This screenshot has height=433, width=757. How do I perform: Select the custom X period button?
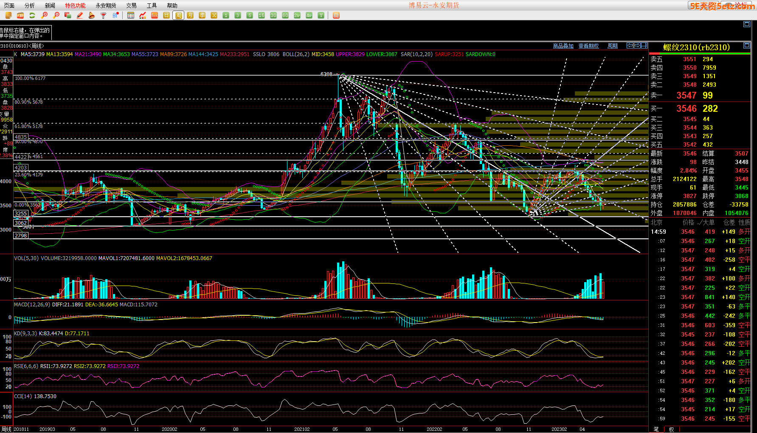pos(214,15)
